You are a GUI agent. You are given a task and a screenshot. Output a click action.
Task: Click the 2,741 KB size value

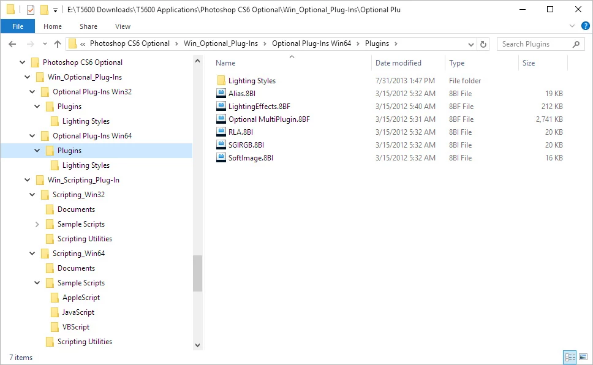549,119
